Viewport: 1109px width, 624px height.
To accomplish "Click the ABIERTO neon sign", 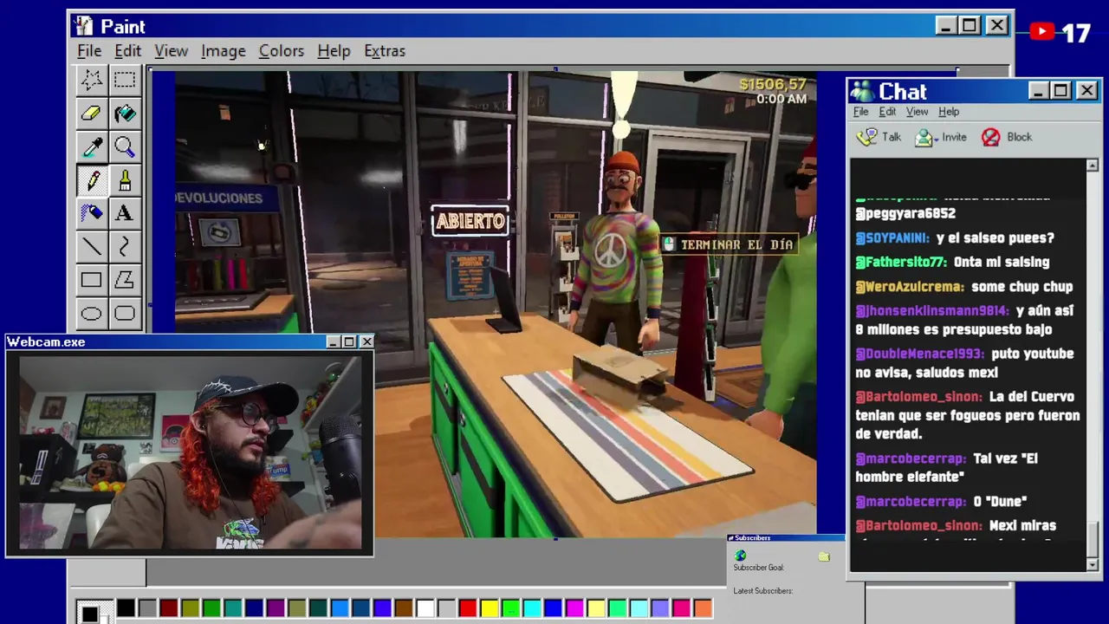I will point(470,221).
